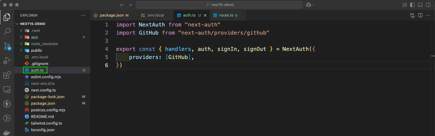Split the editor to the right
This screenshot has width=435, height=136.
[x=420, y=15]
